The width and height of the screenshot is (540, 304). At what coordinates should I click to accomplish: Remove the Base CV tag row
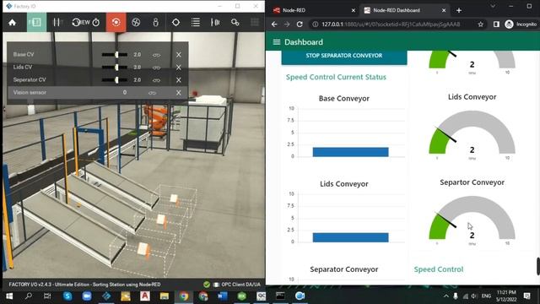[x=178, y=54]
